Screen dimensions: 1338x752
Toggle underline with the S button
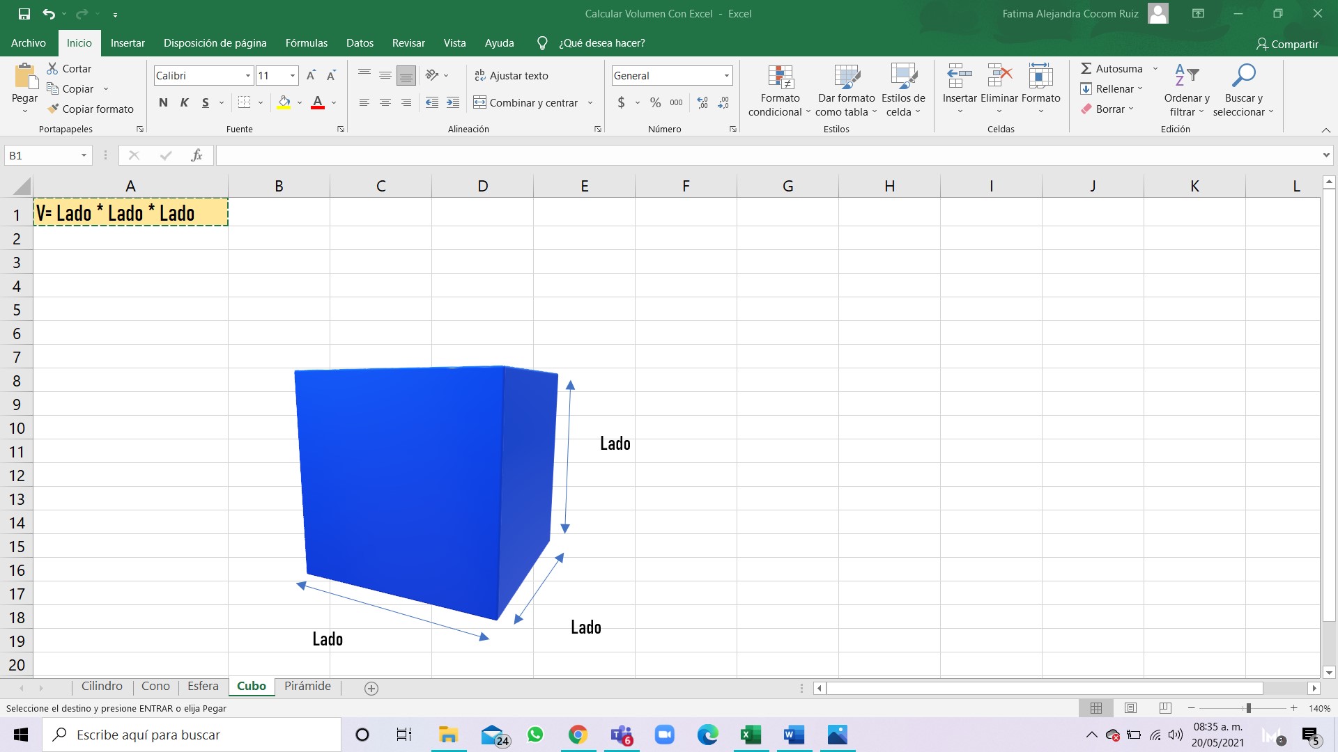pos(205,102)
